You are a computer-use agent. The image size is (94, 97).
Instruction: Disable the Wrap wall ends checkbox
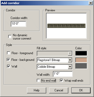[61, 81]
